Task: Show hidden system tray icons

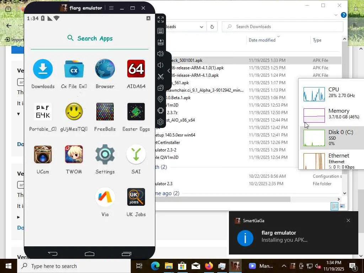Action: coord(284,266)
